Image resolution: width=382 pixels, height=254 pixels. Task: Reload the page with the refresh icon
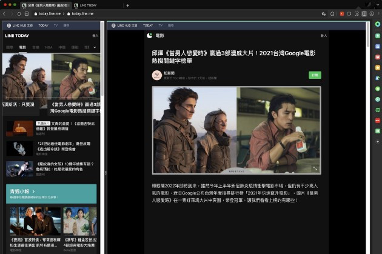(19, 14)
